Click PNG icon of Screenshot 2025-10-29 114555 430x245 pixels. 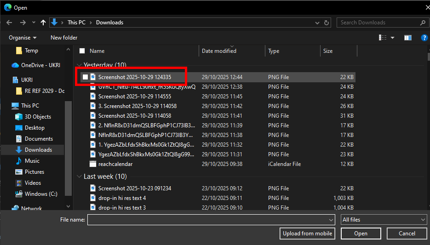(93, 97)
